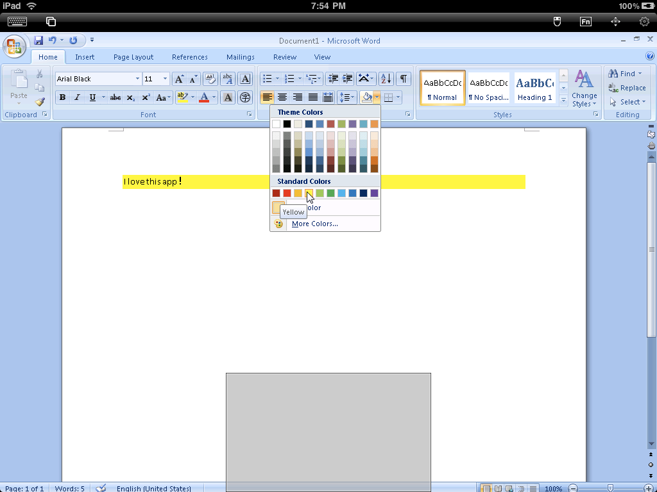Open Change Styles menu
This screenshot has width=657, height=492.
[x=584, y=88]
